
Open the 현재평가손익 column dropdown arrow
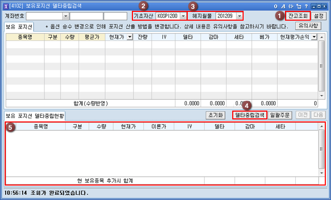314,37
